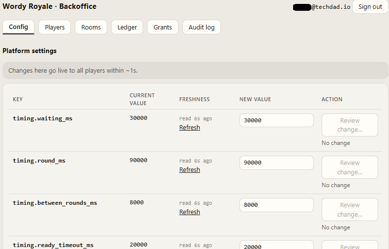
Task: Select the timing.between_rounds_ms key text
Action: [x=55, y=203]
